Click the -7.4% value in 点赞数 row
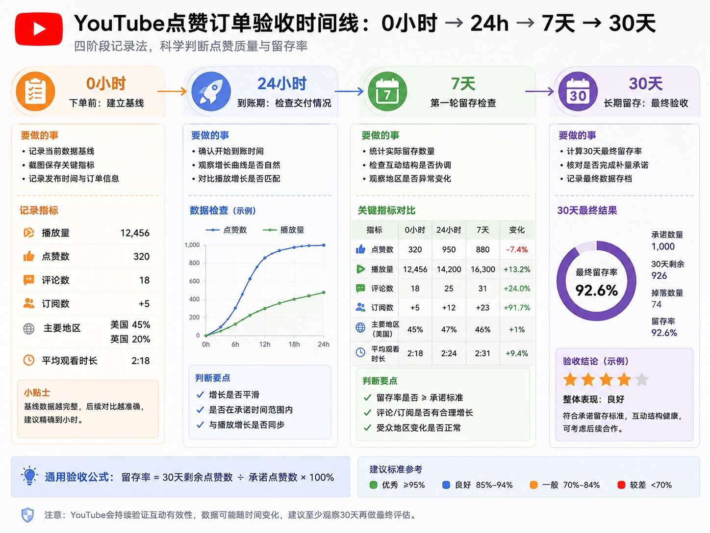This screenshot has width=710, height=533. 517,249
